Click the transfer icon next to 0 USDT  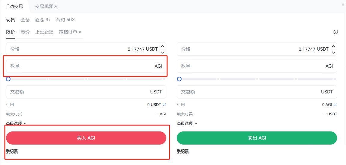click(164, 105)
